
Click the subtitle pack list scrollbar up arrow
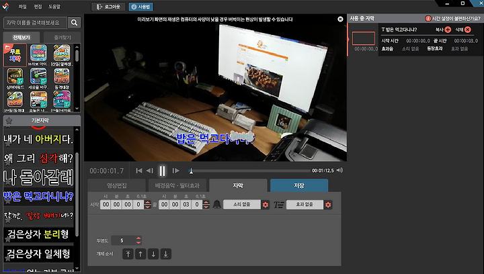pyautogui.click(x=77, y=46)
